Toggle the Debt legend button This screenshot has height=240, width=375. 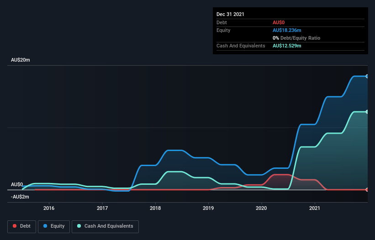(x=21, y=226)
